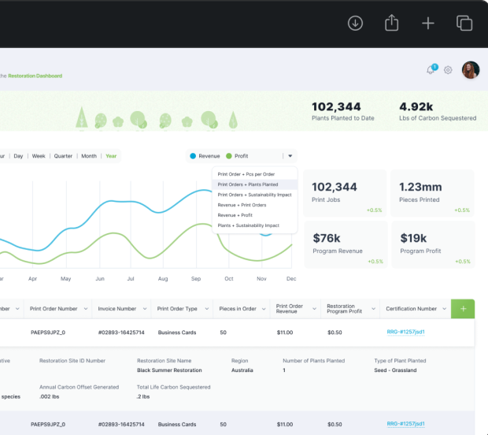Screen dimensions: 488x435
Task: Click the browser download icon
Action: click(355, 23)
